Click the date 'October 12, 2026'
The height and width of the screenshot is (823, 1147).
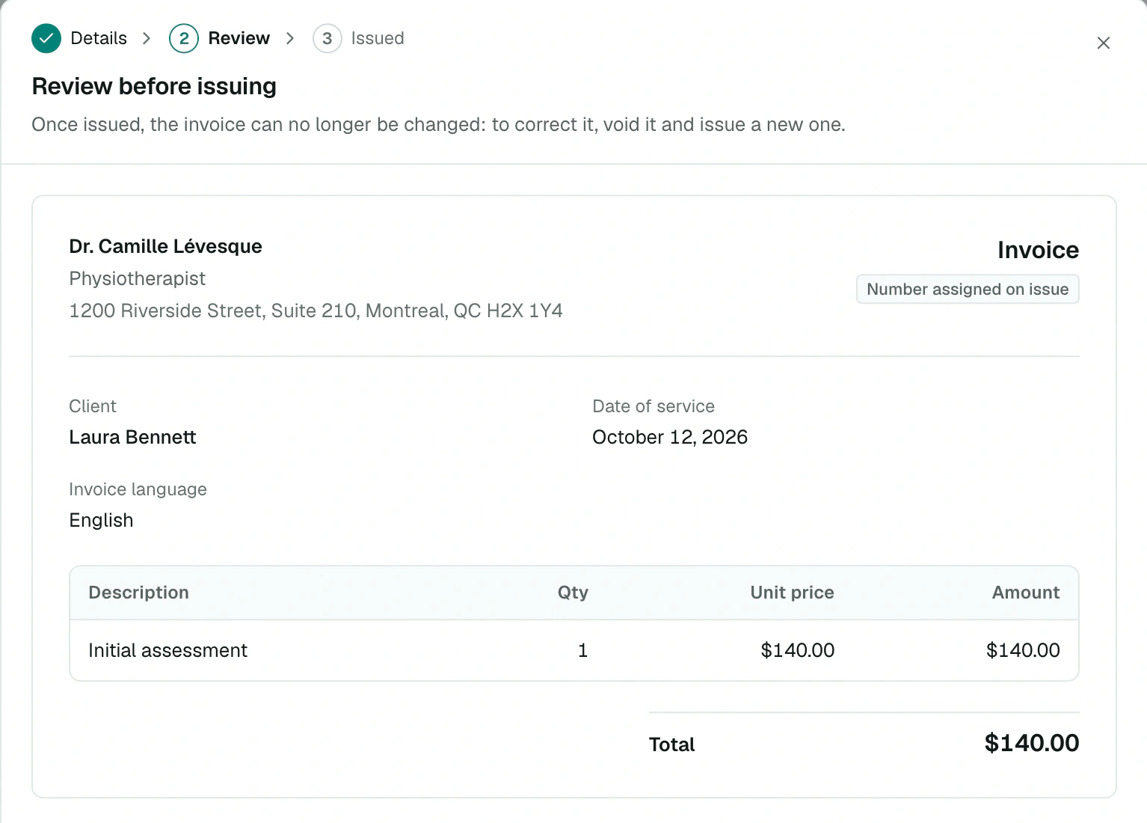[x=670, y=438]
